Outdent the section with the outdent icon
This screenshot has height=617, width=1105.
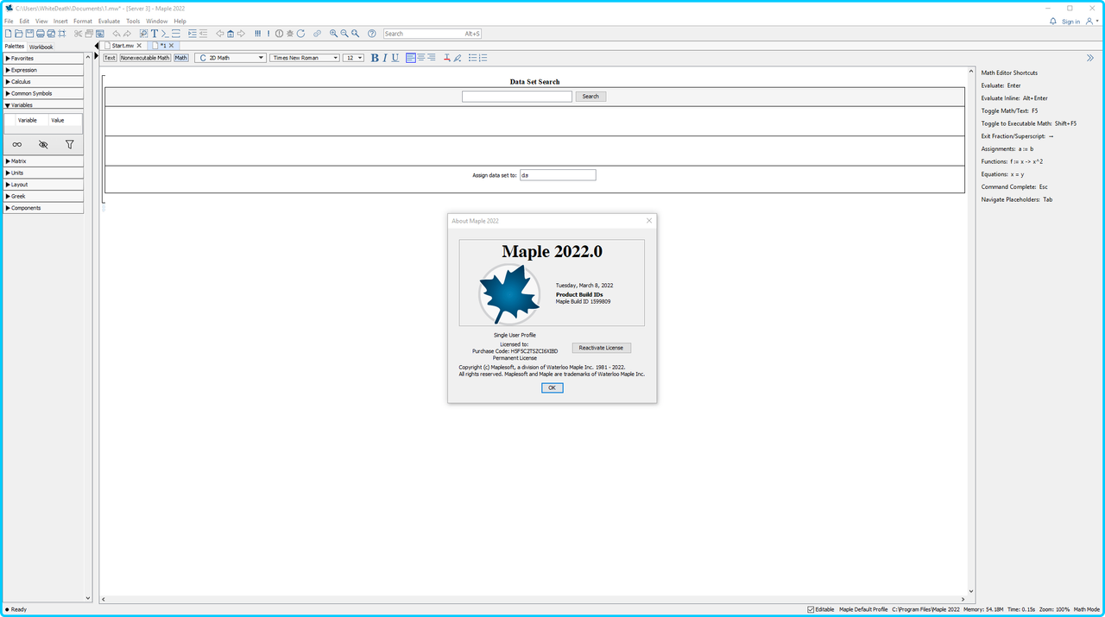203,34
